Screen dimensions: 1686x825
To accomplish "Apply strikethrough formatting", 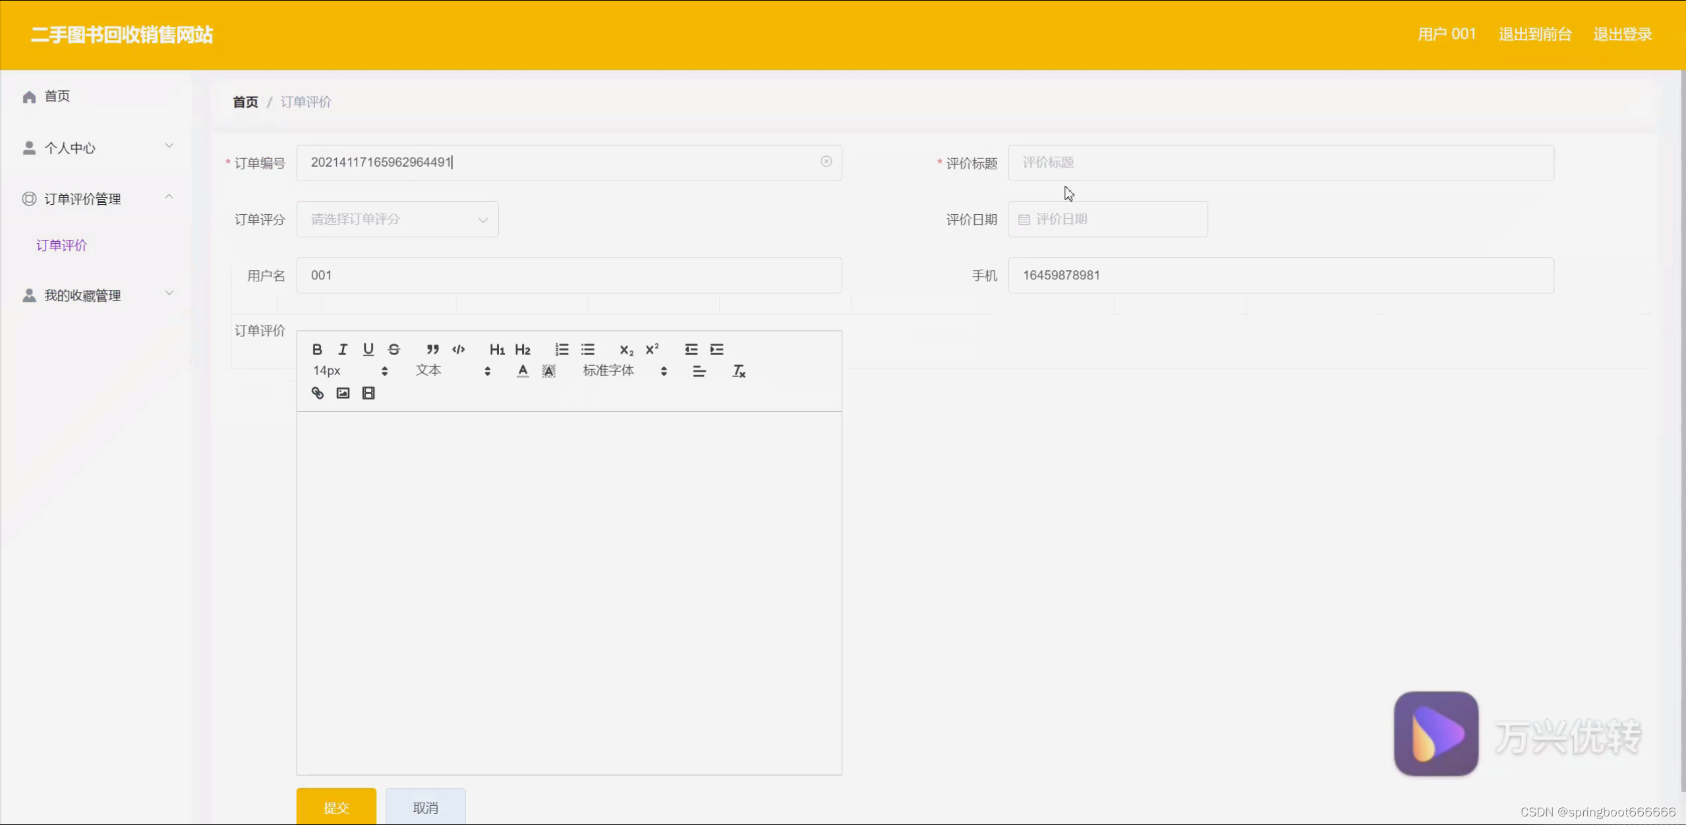I will tap(393, 349).
